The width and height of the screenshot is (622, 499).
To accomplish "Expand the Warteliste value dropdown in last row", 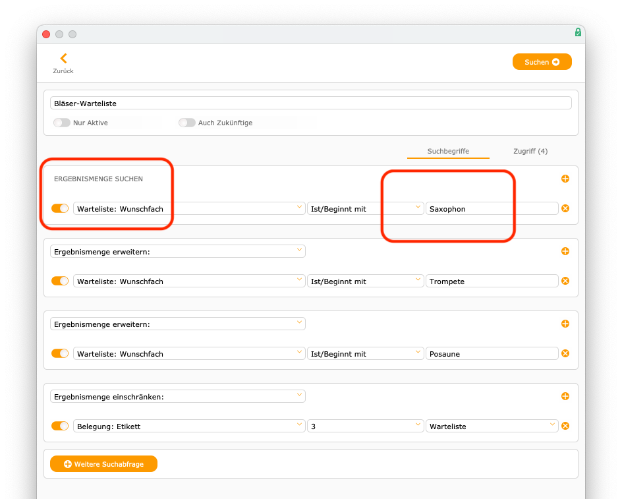I will tap(492, 426).
